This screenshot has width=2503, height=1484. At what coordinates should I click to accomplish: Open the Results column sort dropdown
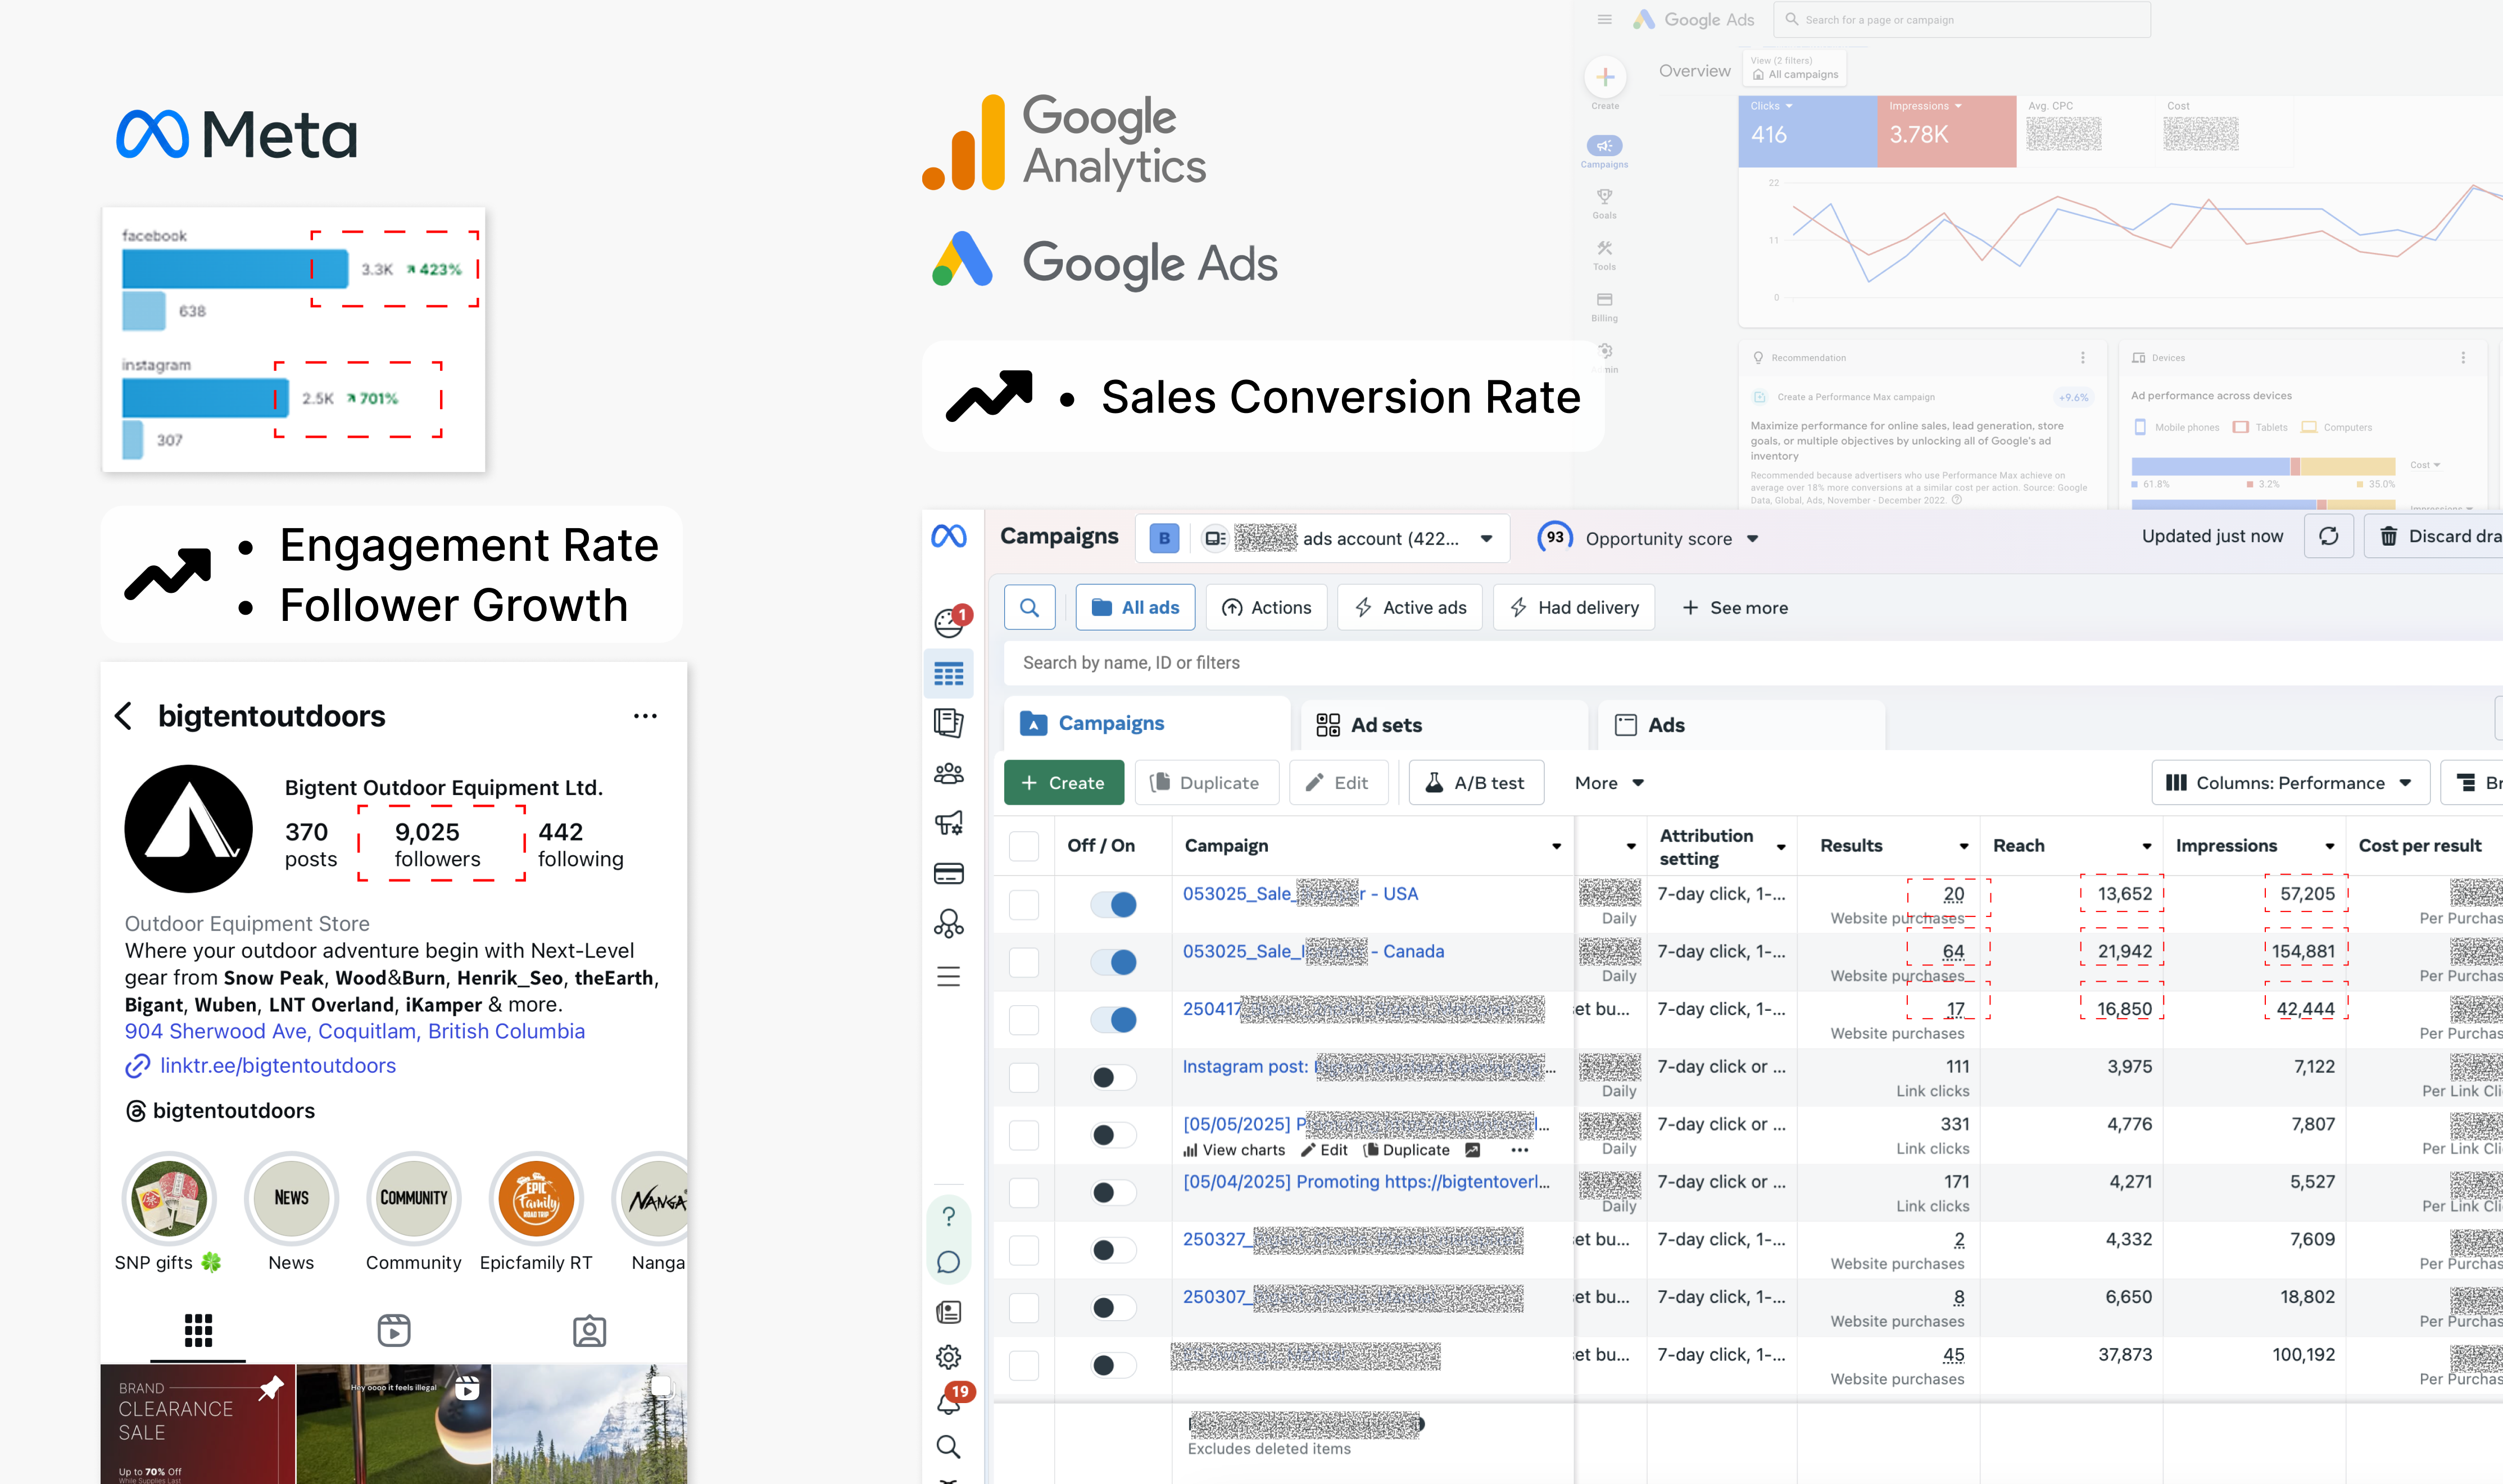[x=1964, y=847]
